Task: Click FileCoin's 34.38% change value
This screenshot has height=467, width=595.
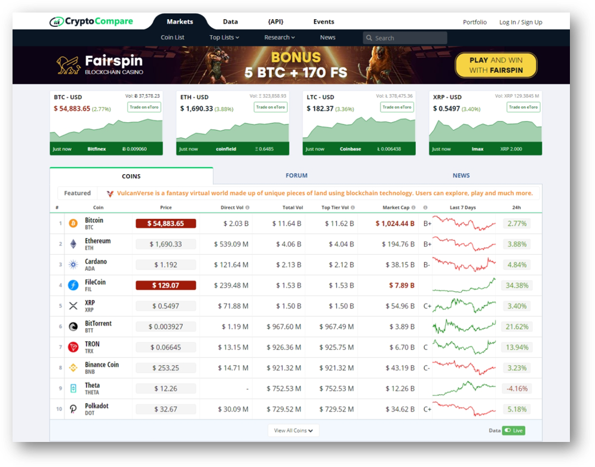Action: [517, 285]
